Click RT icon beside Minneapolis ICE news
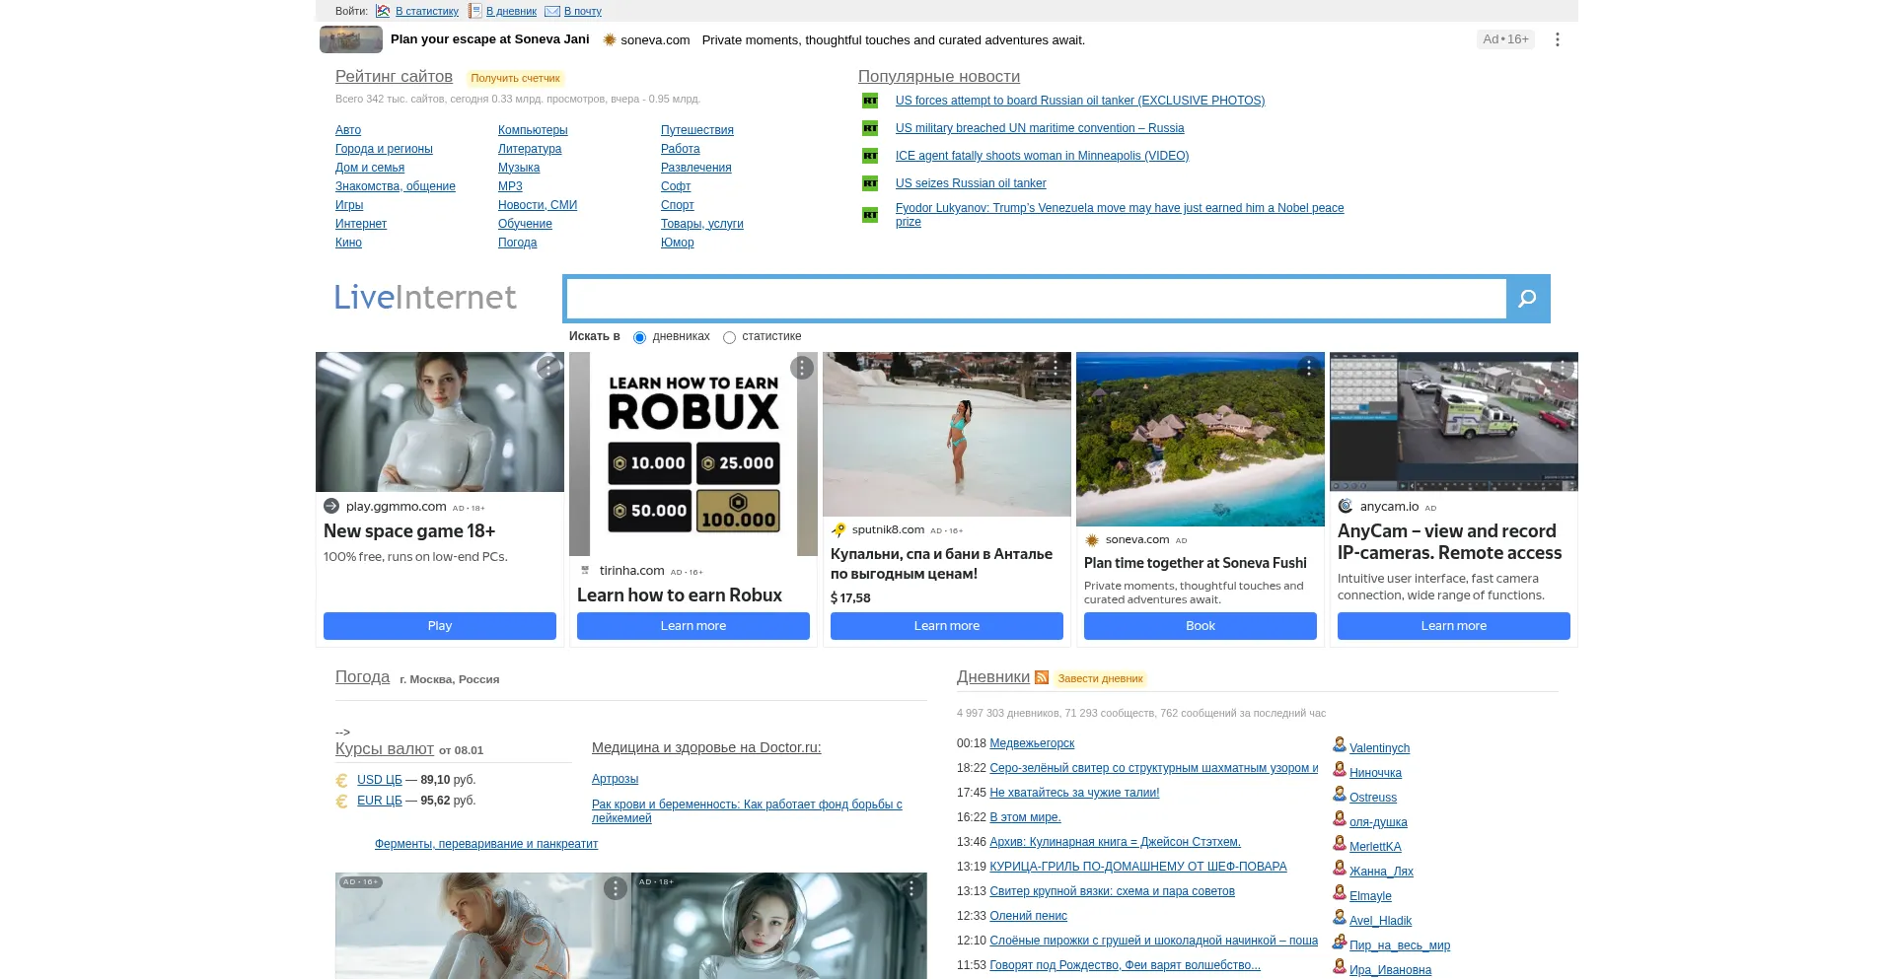Viewport: 1894px width, 979px height. [870, 156]
